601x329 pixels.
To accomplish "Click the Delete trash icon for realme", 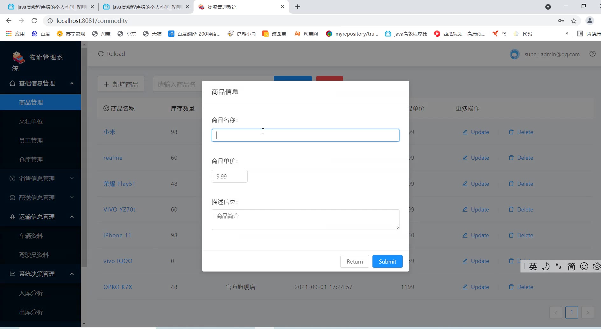I will point(511,158).
